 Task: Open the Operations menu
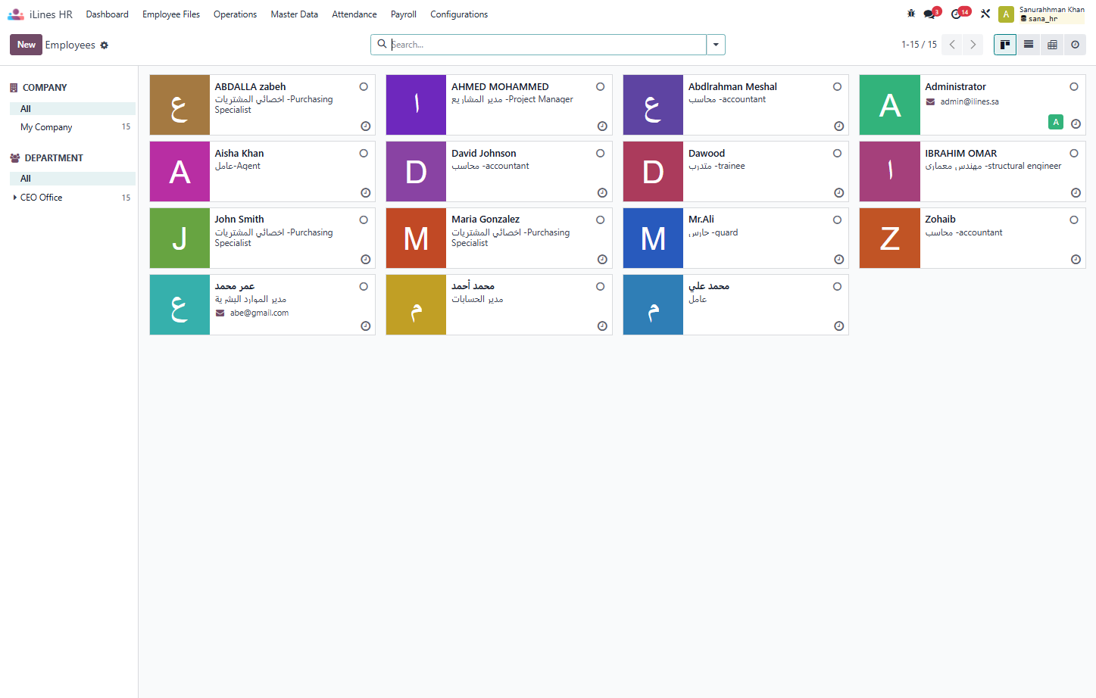pos(235,14)
